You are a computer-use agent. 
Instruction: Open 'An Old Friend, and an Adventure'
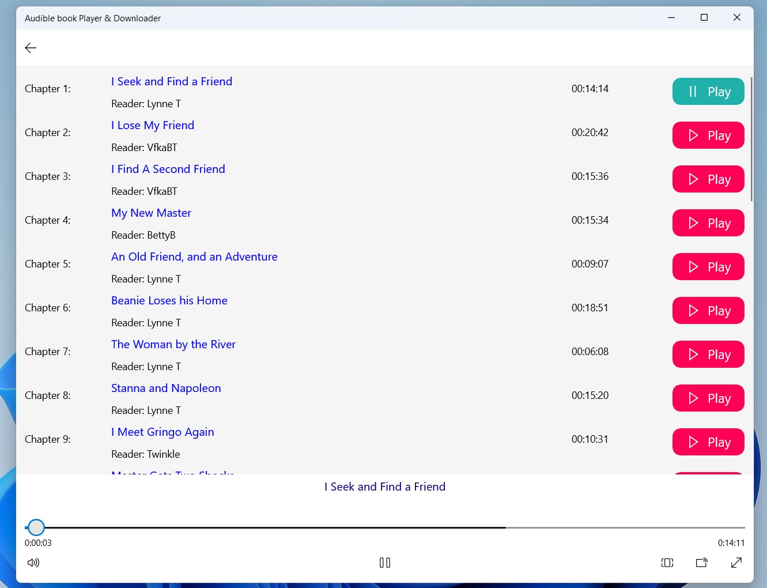[x=194, y=257]
